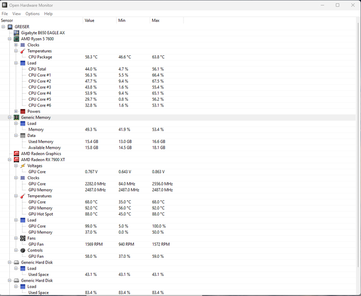Click the GPU Fans icon

click(23, 238)
